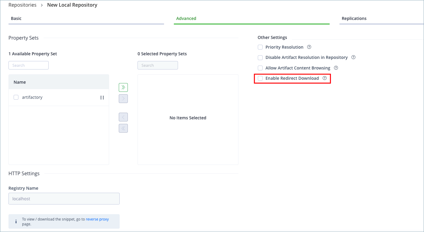The width and height of the screenshot is (424, 232).
Task: Click the info icon in the snippet notice
Action: [x=16, y=221]
